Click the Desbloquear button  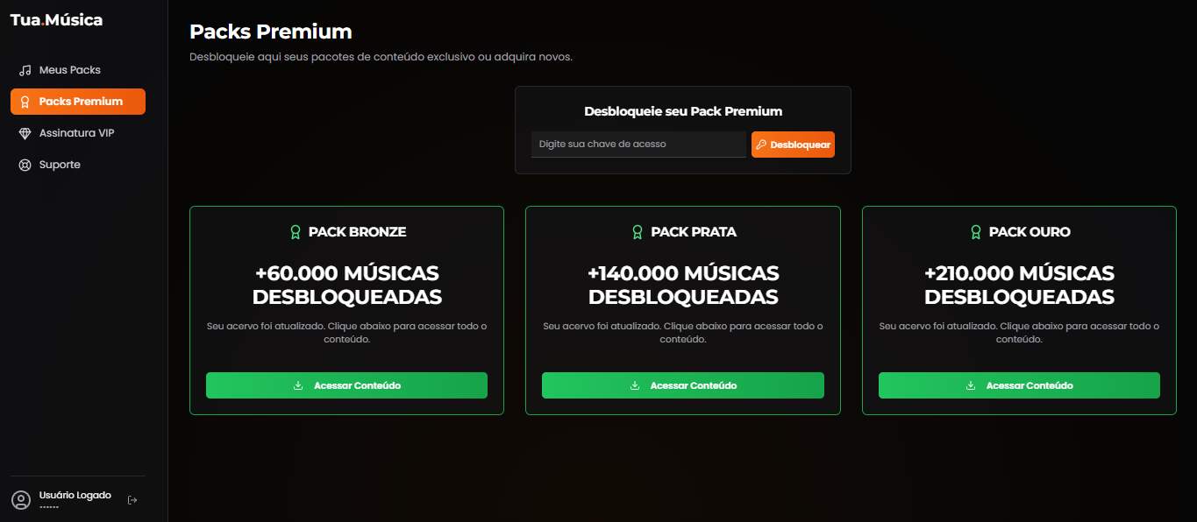pyautogui.click(x=793, y=144)
